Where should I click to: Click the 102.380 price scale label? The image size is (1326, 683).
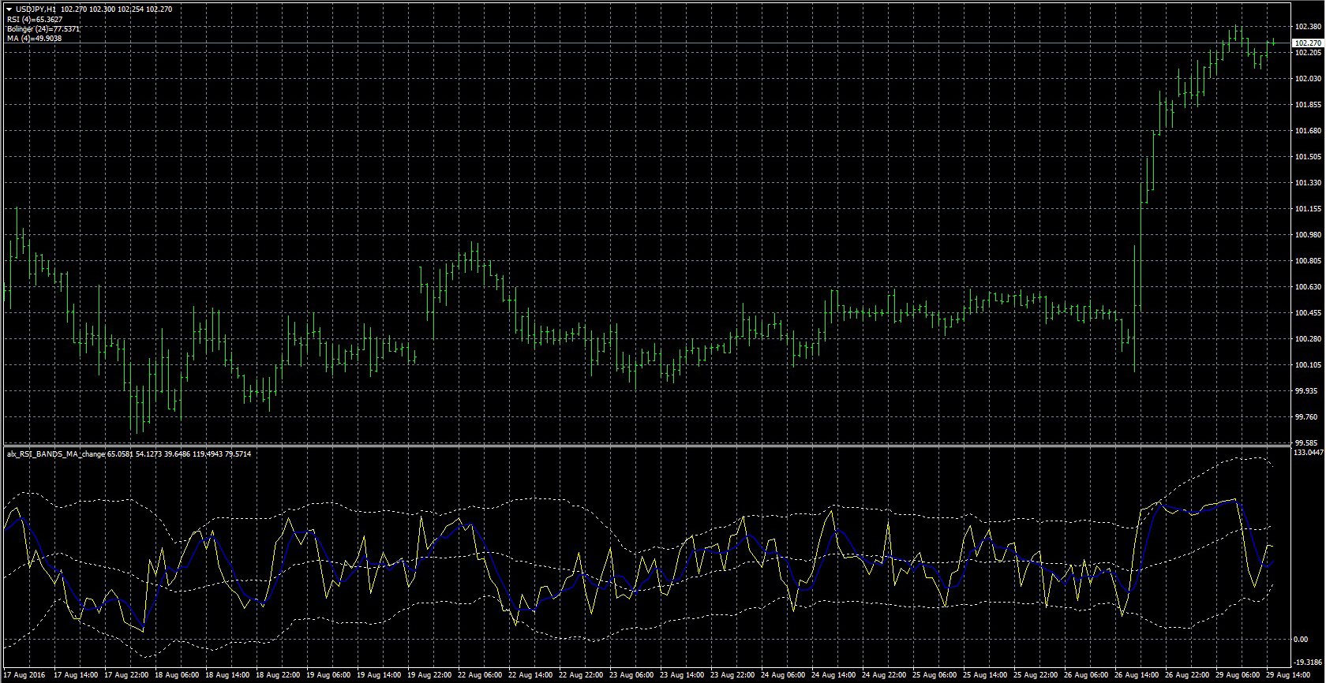coord(1308,27)
